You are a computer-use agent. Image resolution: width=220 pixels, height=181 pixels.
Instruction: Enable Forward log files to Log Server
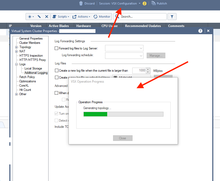pyautogui.click(x=57, y=48)
